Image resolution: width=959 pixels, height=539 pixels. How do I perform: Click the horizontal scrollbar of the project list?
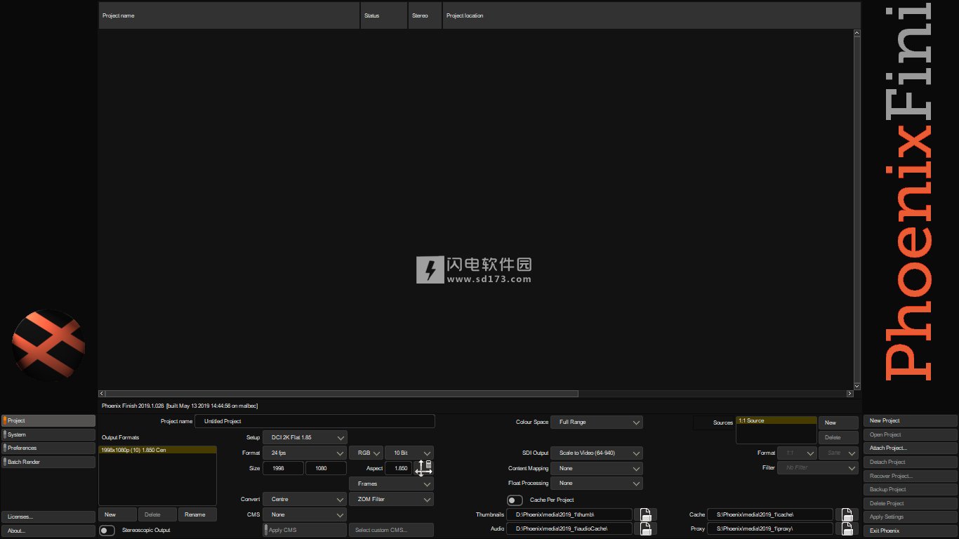coord(342,394)
